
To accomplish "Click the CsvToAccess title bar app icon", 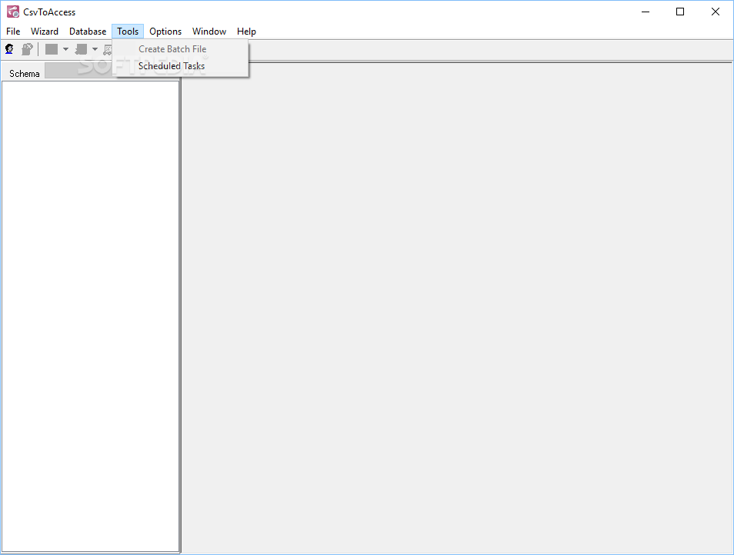I will (x=13, y=12).
